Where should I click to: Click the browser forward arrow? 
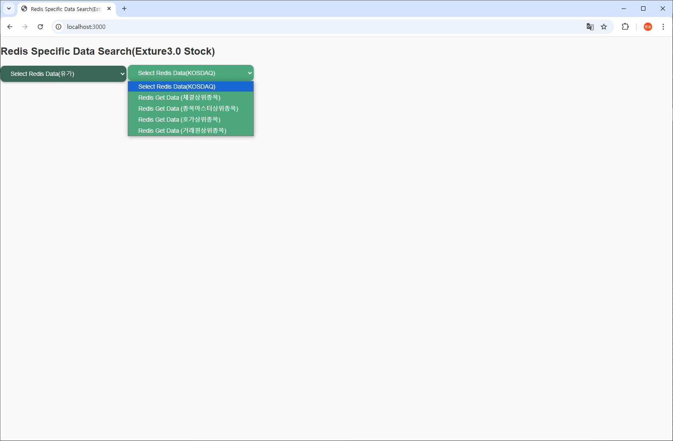coord(25,27)
